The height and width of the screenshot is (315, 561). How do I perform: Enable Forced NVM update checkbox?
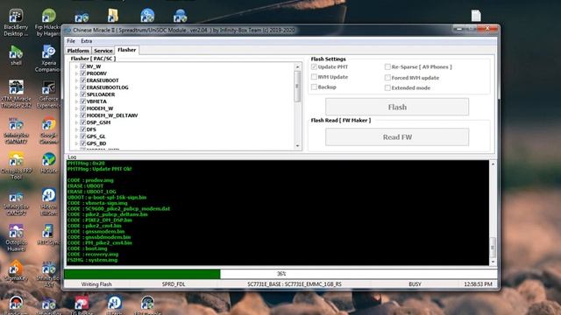tap(387, 78)
